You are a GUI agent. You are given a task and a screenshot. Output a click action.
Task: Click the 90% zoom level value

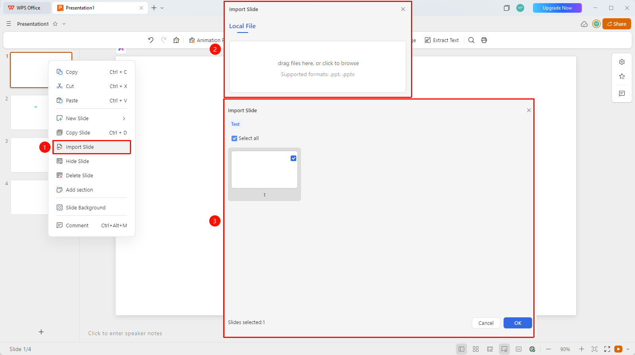tap(565, 349)
